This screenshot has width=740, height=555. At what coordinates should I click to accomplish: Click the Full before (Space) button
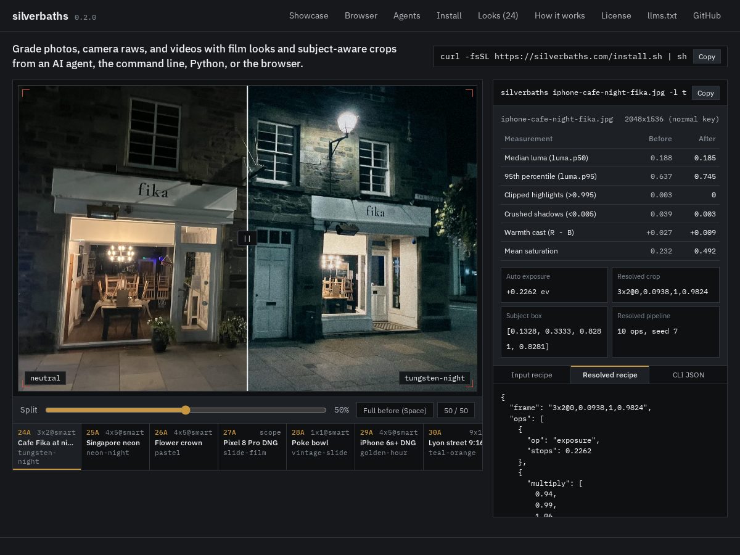tap(395, 410)
